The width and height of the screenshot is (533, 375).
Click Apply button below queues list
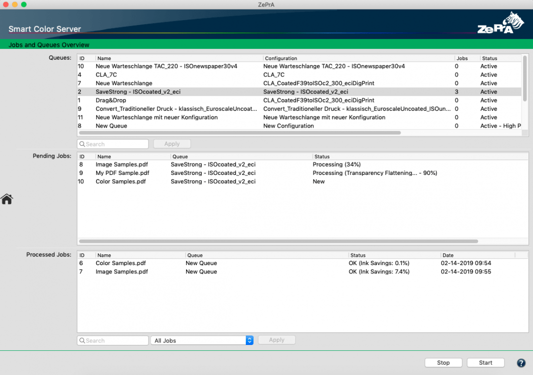(x=172, y=144)
